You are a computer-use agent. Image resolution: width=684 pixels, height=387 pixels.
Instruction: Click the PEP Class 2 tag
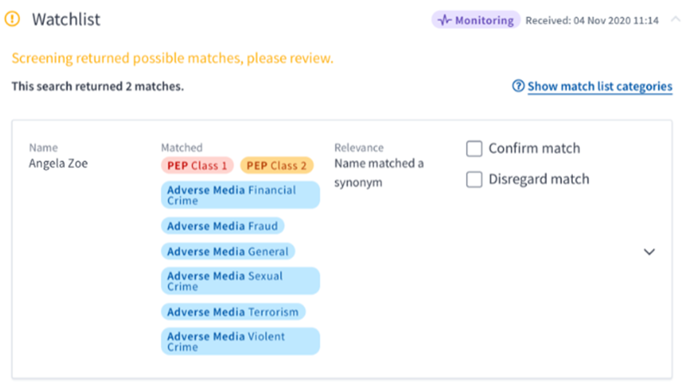pos(277,165)
